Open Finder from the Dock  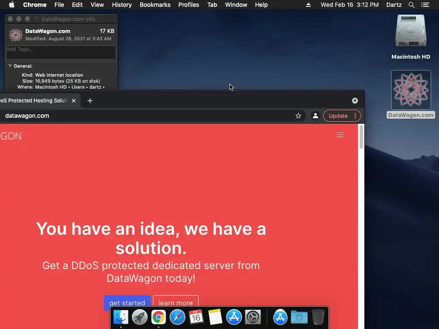[x=120, y=317]
